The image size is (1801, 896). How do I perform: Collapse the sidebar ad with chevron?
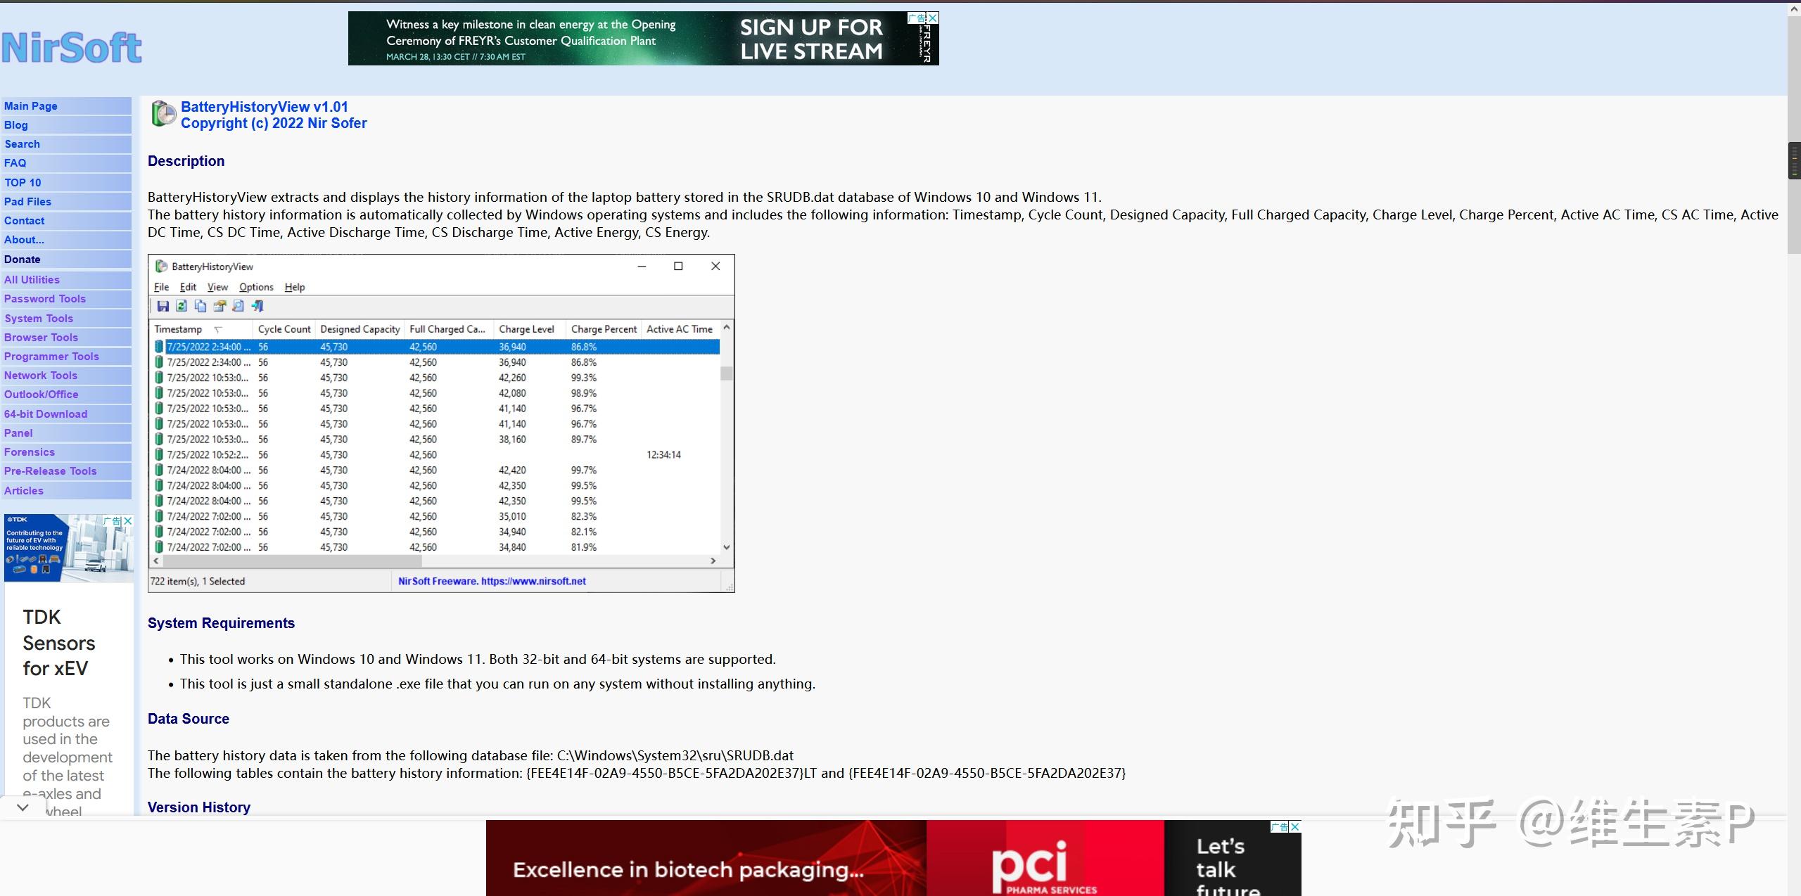(23, 807)
